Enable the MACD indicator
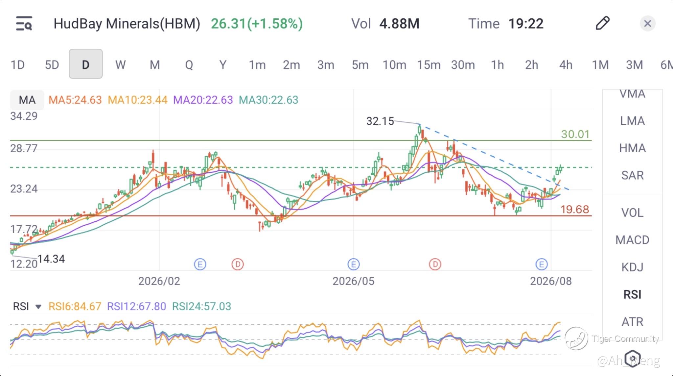 pos(632,240)
